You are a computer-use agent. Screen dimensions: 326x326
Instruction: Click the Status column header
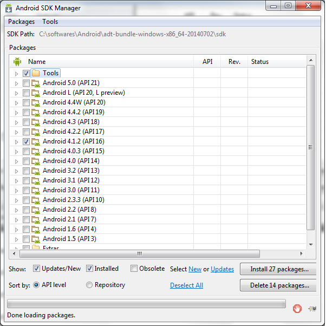tap(277, 62)
